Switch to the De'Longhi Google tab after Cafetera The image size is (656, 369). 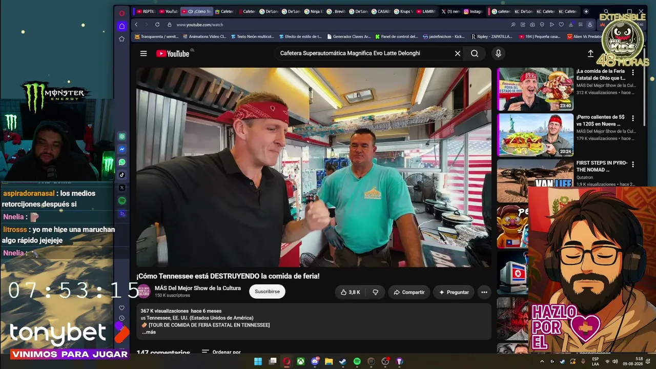270,11
